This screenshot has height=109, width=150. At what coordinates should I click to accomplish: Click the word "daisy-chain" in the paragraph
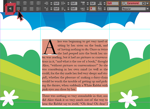[100, 77]
